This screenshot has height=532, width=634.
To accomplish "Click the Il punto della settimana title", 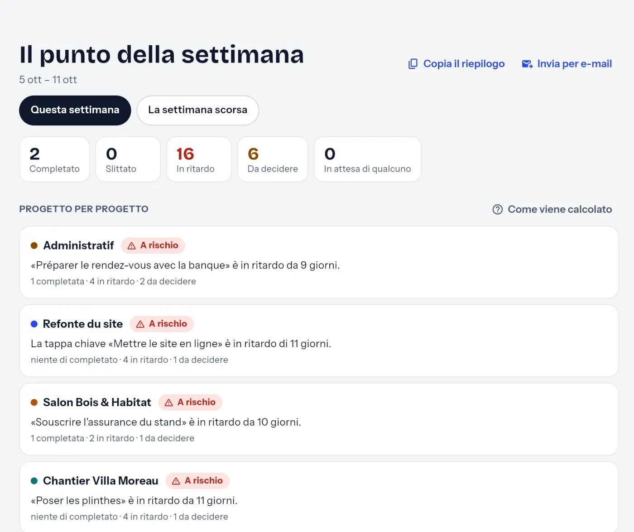I will [x=162, y=54].
